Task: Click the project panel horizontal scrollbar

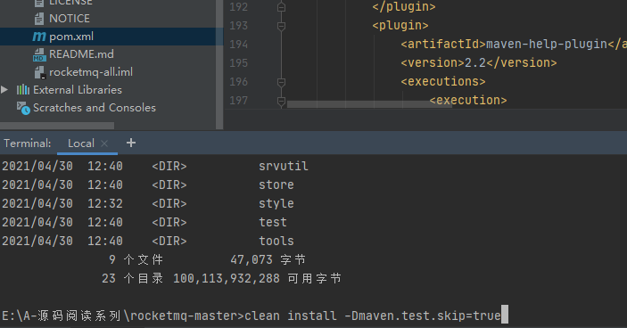Action: 57,126
